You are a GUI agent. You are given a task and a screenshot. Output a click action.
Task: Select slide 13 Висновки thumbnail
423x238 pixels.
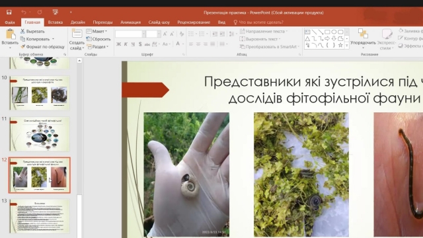(x=40, y=216)
